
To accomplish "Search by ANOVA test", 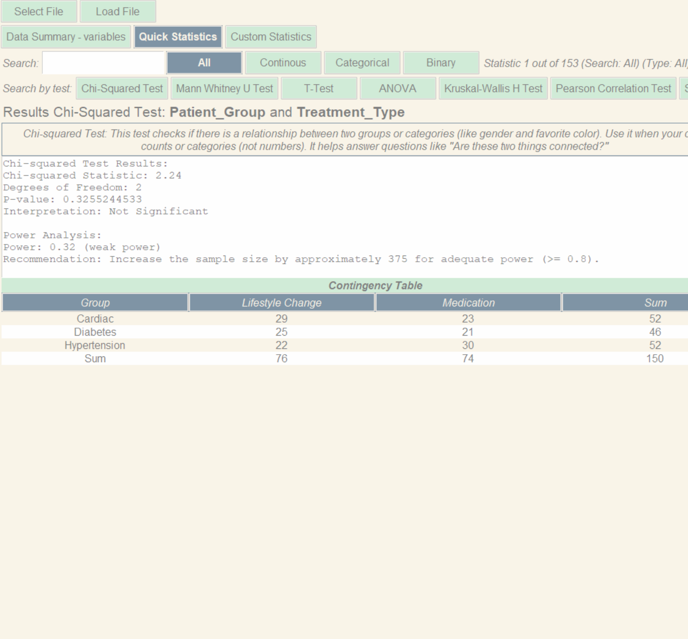I will tap(397, 88).
